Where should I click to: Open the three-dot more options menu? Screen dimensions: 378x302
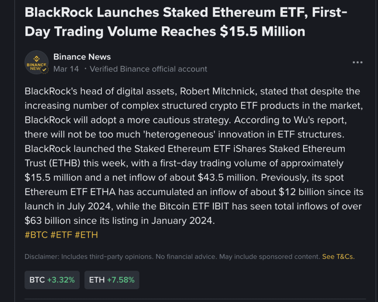pyautogui.click(x=357, y=62)
